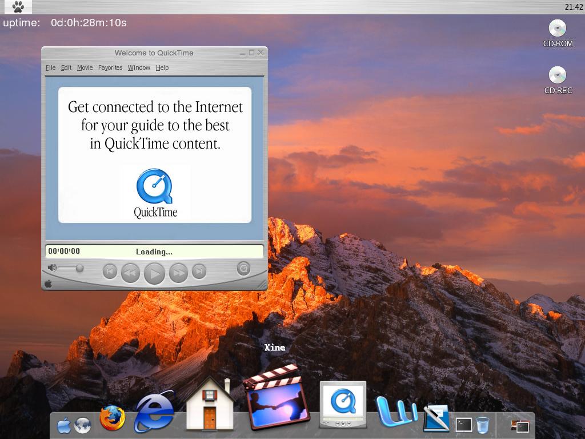585x439 pixels.
Task: Close the Welcome to QuickTime window
Action: (261, 53)
